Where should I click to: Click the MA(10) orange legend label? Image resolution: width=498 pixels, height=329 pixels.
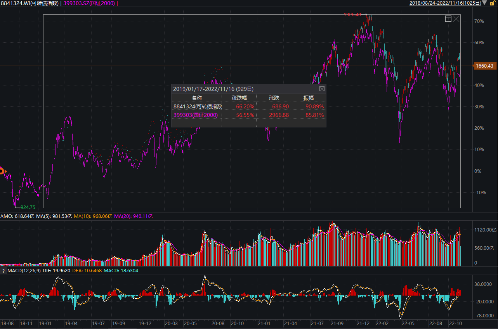pyautogui.click(x=92, y=216)
